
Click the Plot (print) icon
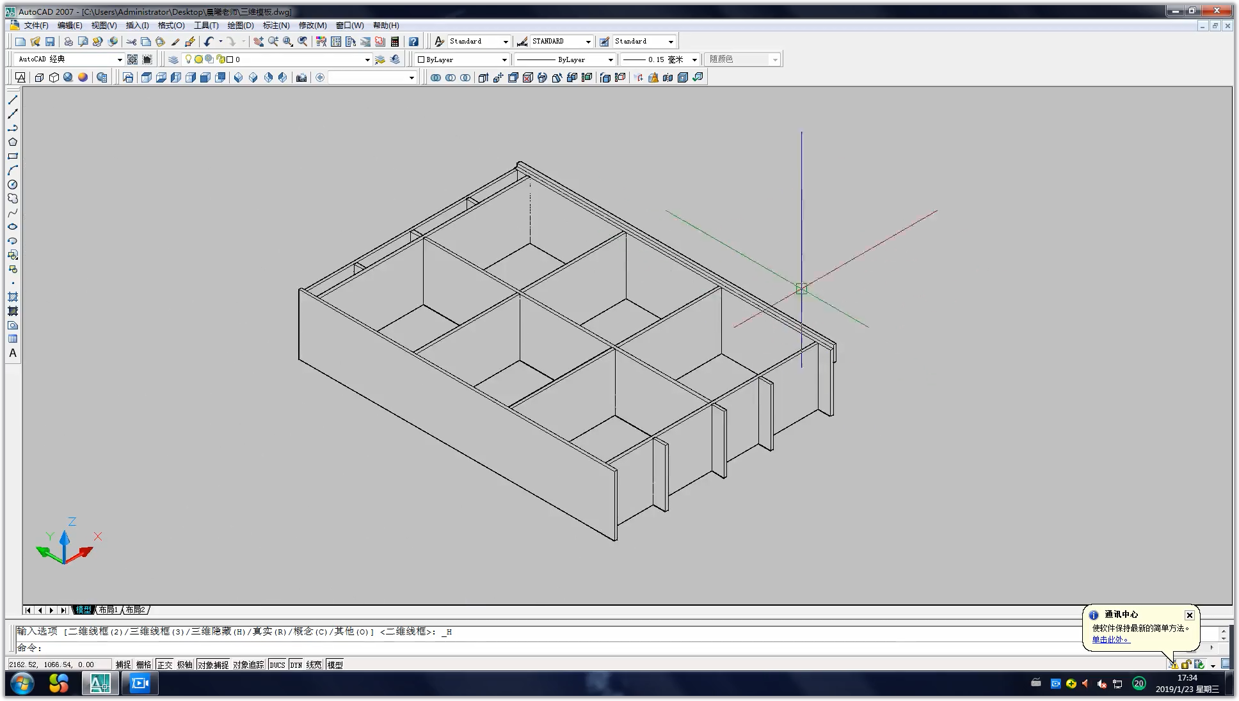pyautogui.click(x=68, y=42)
